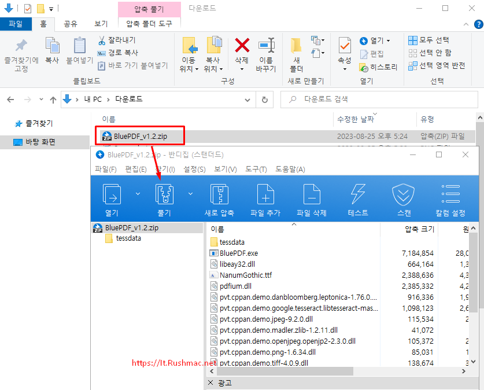Click Select All (모두 선택)
The width and height of the screenshot is (484, 390).
pos(428,40)
